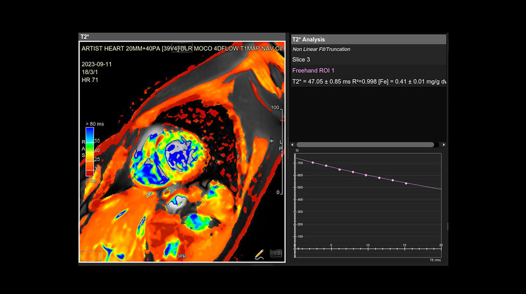Viewport: 526px width, 294px height.
Task: Click the right slice navigation arrow
Action: pos(443,144)
